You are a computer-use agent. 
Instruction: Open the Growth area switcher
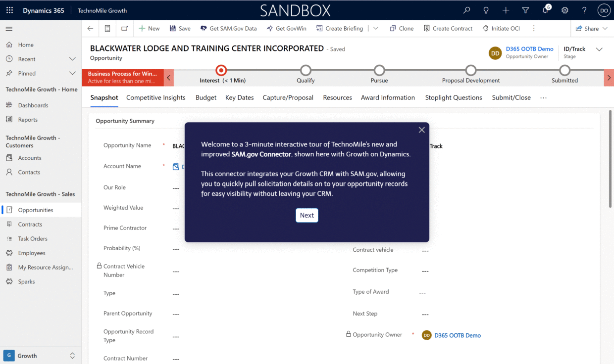pyautogui.click(x=41, y=356)
